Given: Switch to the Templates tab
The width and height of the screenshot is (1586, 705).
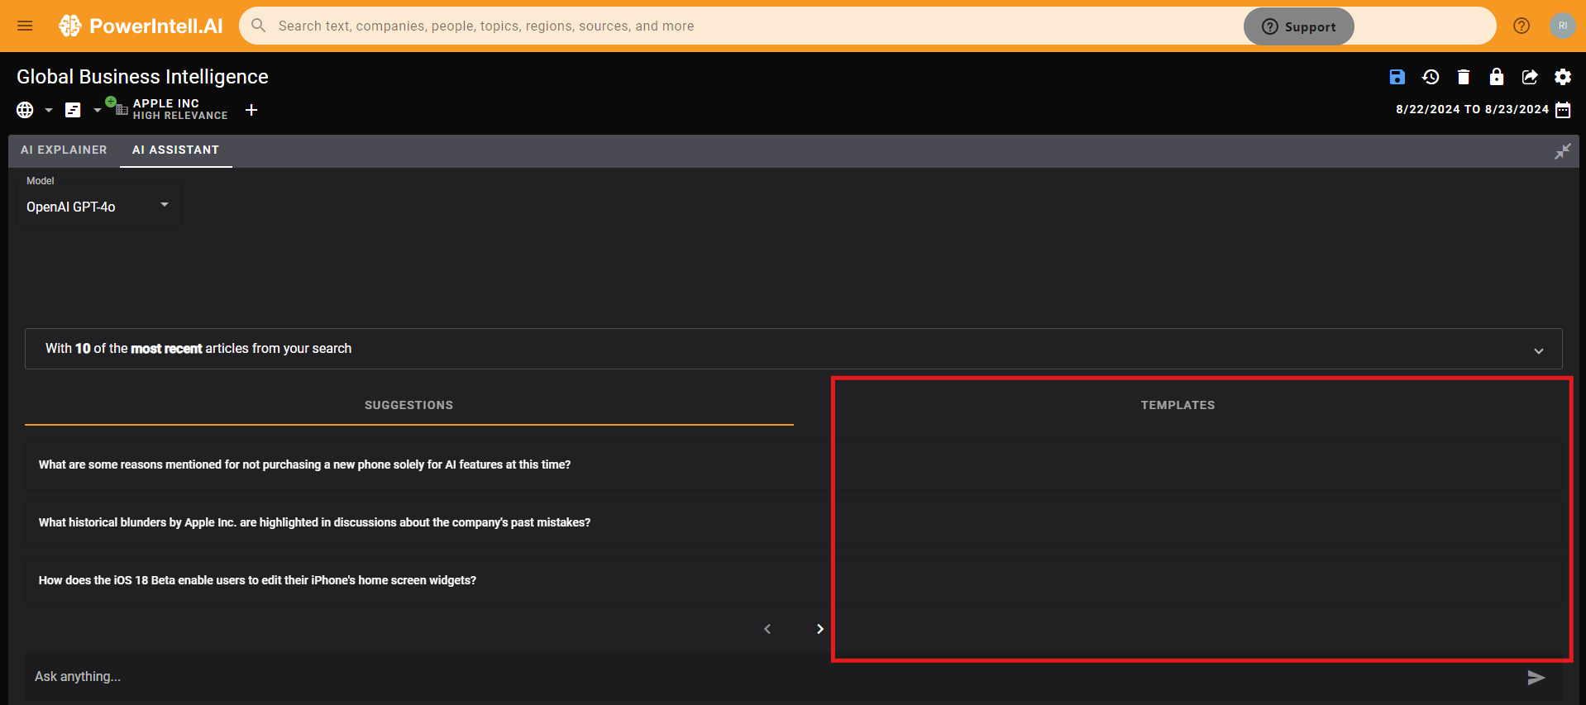Looking at the screenshot, I should tap(1178, 405).
